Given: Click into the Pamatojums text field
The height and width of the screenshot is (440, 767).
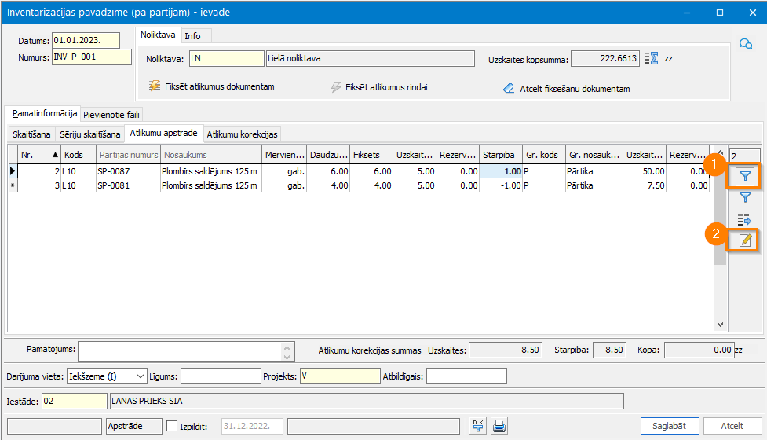Looking at the screenshot, I should coord(181,351).
